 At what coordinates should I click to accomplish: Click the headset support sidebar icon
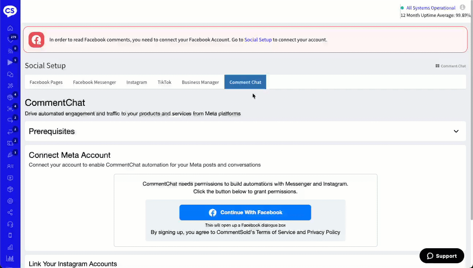(x=10, y=224)
